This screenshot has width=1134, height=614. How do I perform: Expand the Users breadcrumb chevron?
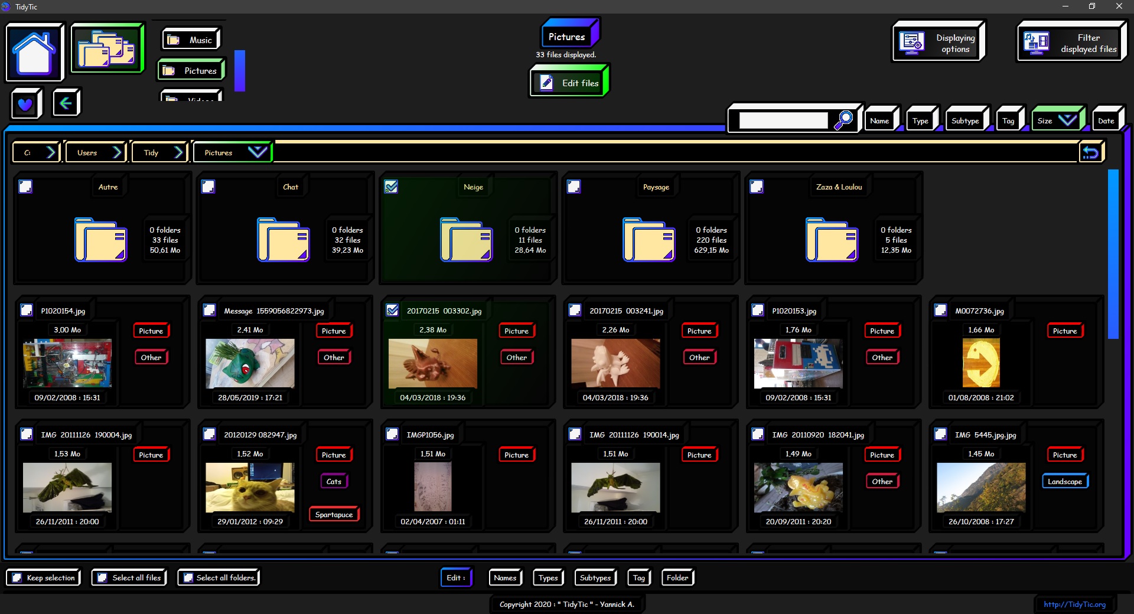[x=117, y=152]
